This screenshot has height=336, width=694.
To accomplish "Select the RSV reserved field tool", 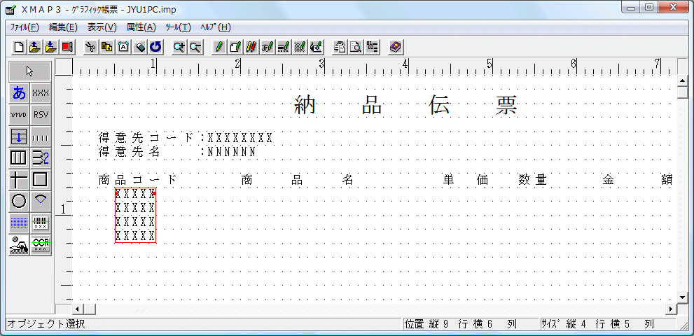I will (x=41, y=115).
